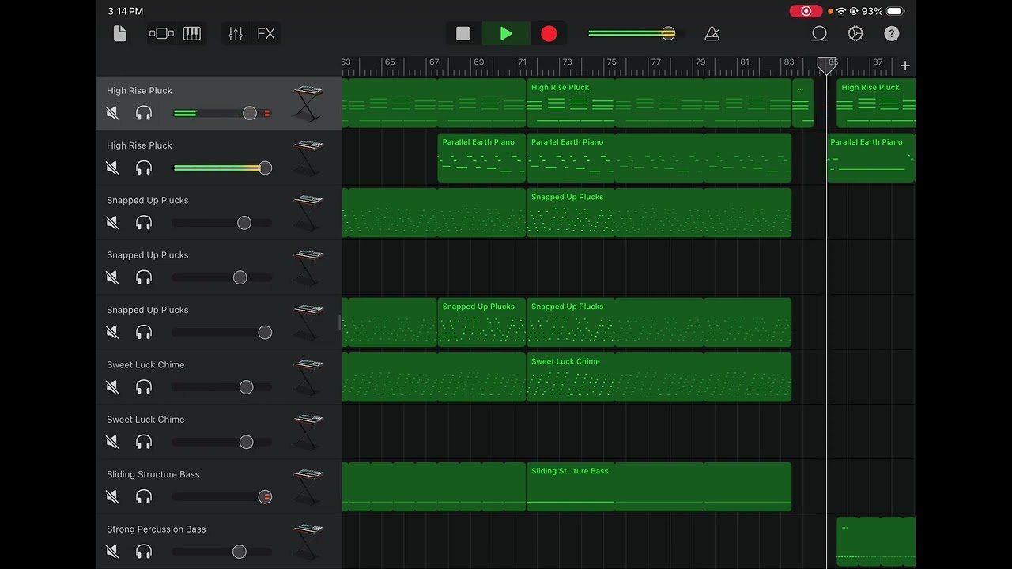1012x569 pixels.
Task: Mute the High Rise Pluck track containing Parallel Earth Piano
Action: pyautogui.click(x=113, y=168)
